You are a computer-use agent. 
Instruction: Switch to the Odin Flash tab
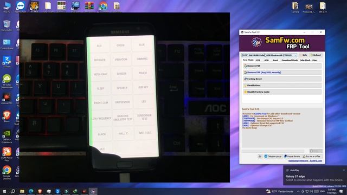305,60
